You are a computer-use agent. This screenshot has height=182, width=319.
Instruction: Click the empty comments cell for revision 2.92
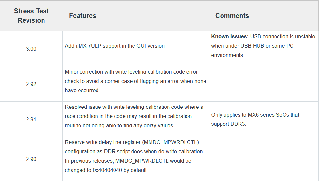pyautogui.click(x=264, y=84)
